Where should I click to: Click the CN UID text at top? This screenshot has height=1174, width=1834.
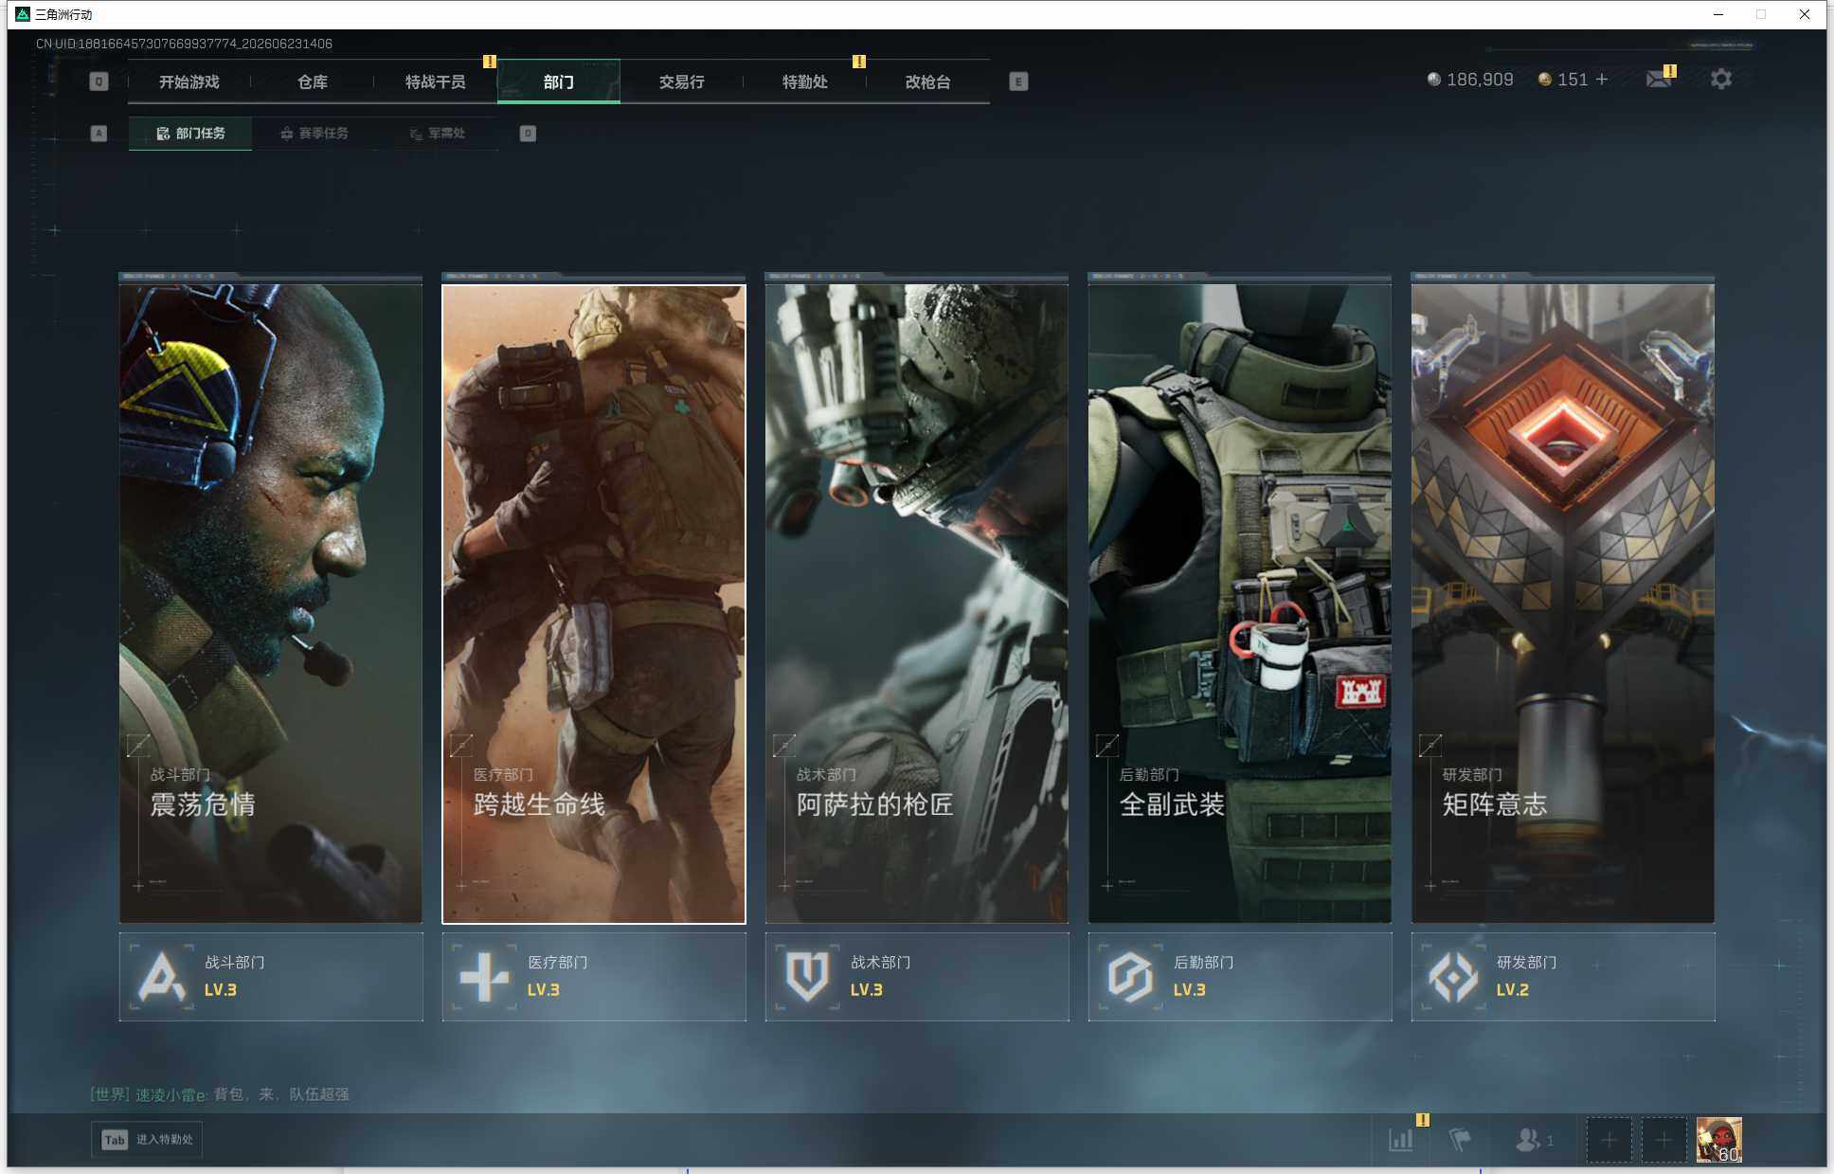[x=184, y=44]
